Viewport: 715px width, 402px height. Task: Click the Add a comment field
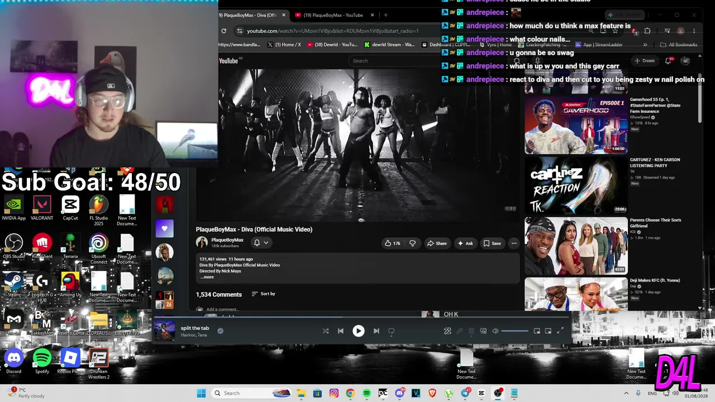(x=222, y=309)
